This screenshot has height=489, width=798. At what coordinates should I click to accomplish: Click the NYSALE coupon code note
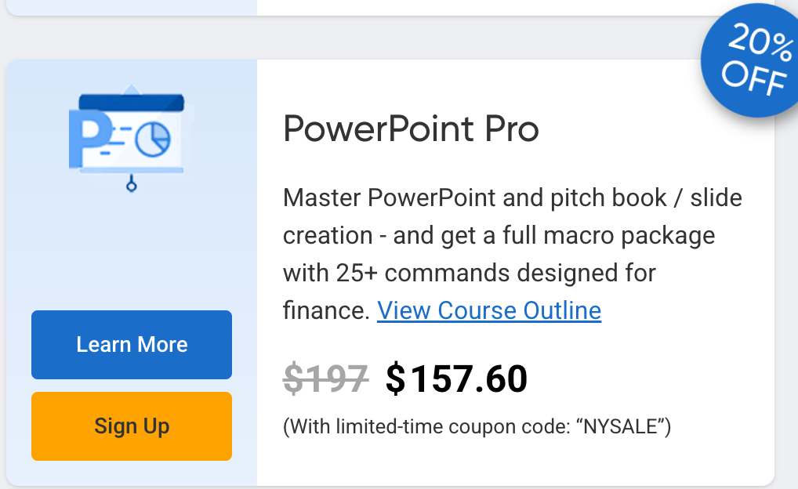click(x=477, y=426)
